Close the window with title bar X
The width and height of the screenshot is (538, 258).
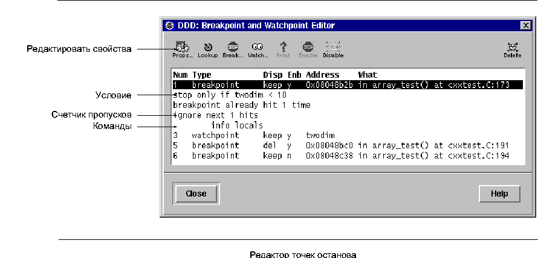tap(525, 26)
